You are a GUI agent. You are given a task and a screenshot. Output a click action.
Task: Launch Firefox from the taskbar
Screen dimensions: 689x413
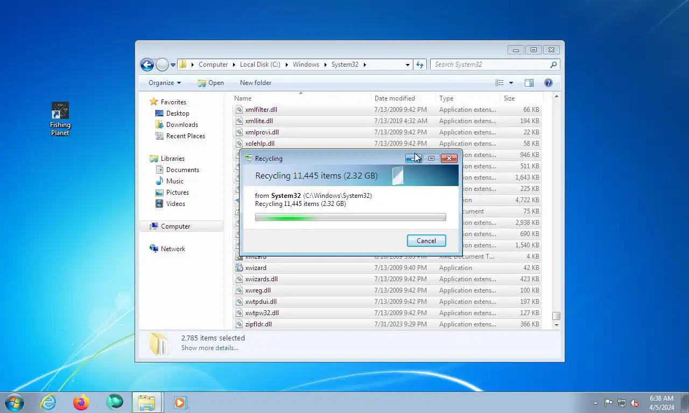point(81,402)
